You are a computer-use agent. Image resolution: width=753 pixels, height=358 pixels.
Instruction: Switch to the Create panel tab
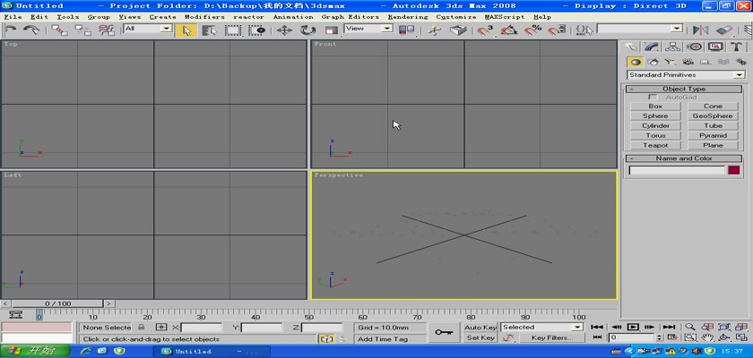[631, 47]
